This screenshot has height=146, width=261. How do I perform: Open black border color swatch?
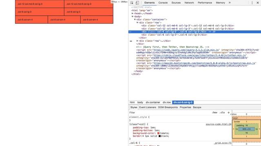tap(159, 136)
